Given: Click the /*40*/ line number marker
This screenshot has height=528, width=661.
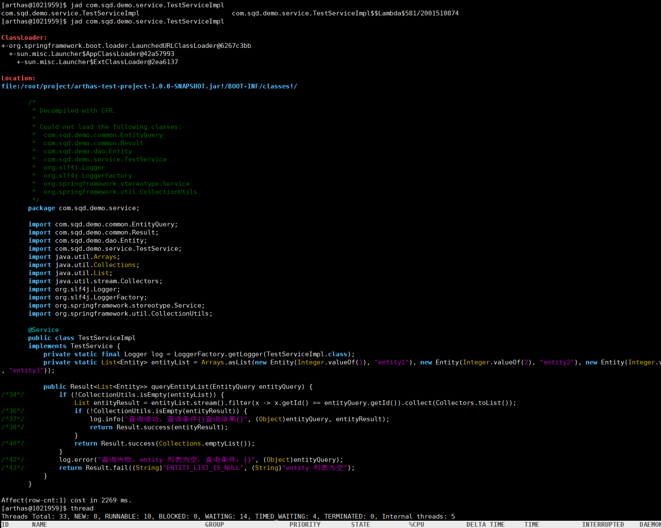Looking at the screenshot, I should click(x=13, y=443).
